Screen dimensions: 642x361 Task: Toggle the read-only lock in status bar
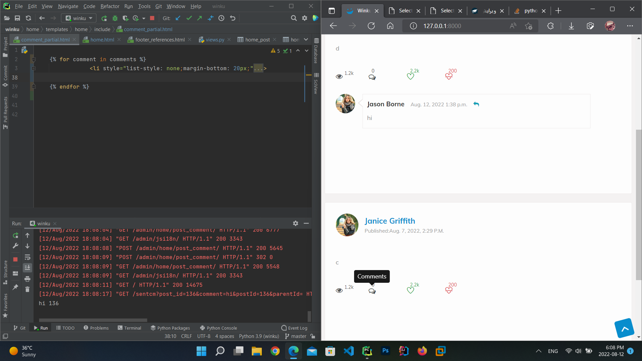pyautogui.click(x=313, y=336)
